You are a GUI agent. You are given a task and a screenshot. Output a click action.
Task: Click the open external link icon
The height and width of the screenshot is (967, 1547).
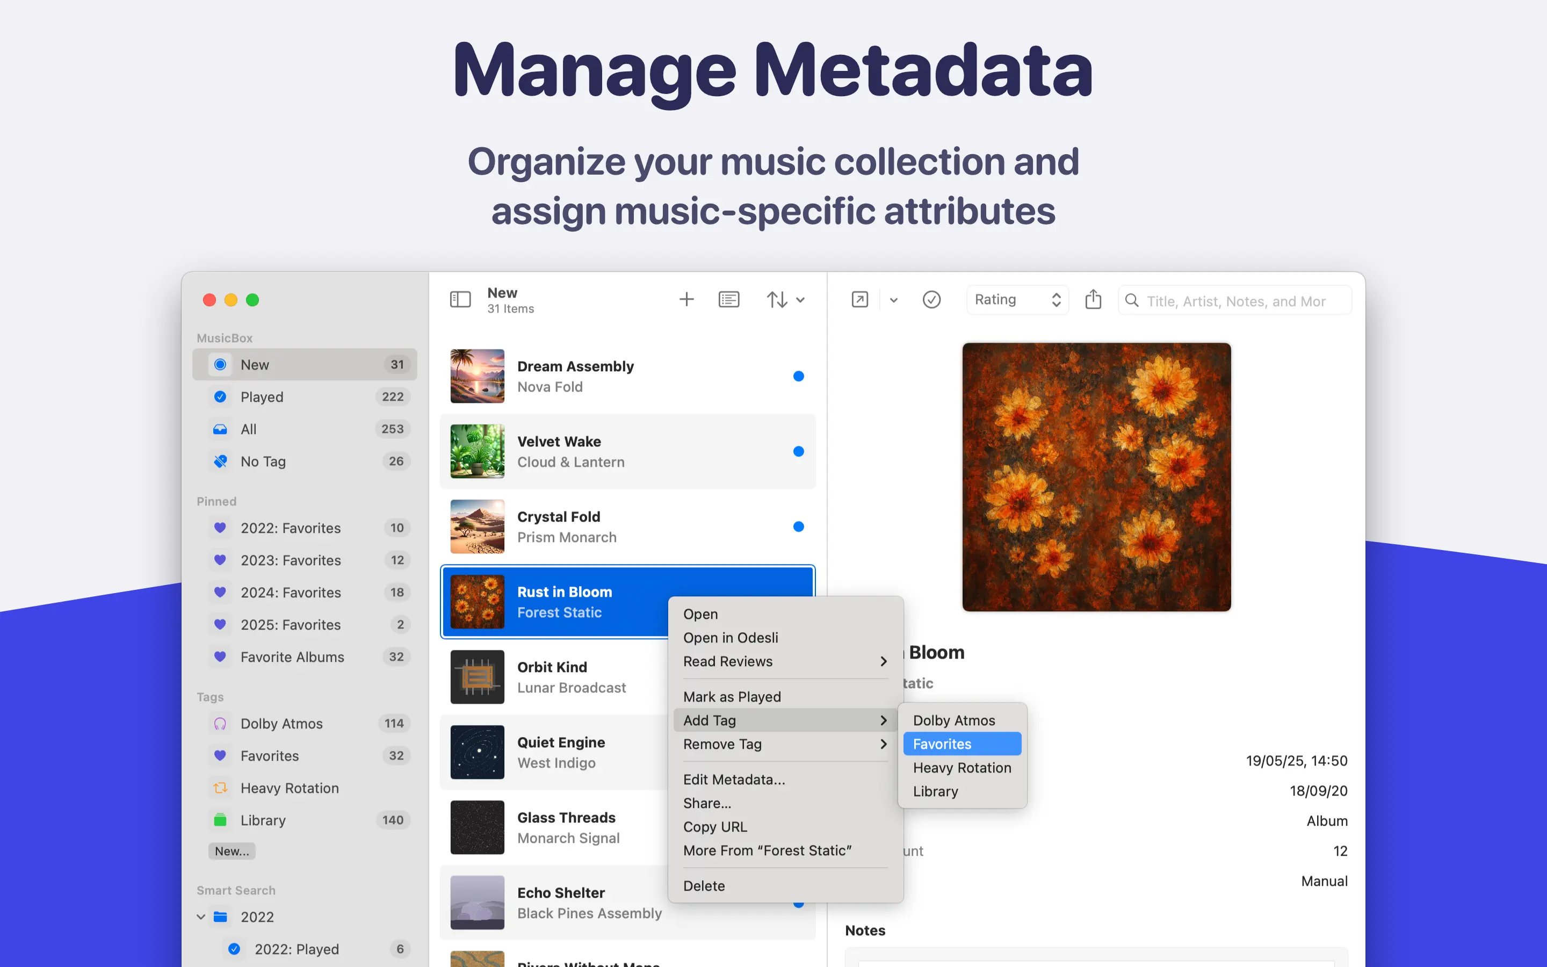[860, 299]
